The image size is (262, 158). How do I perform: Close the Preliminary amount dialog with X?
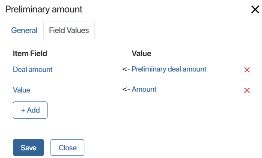pos(255,9)
